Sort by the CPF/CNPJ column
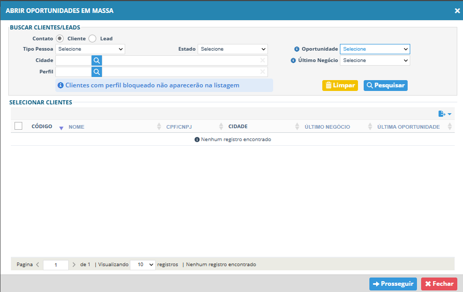 pos(179,127)
